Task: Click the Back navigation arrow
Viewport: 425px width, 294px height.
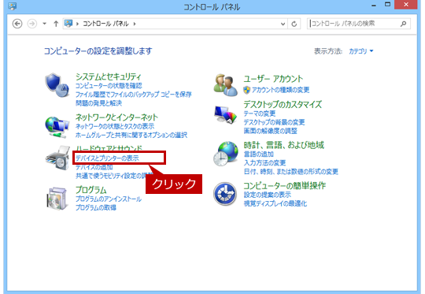Action: 17,24
